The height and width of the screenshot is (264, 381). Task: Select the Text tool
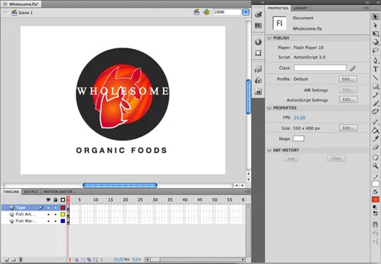[x=375, y=69]
